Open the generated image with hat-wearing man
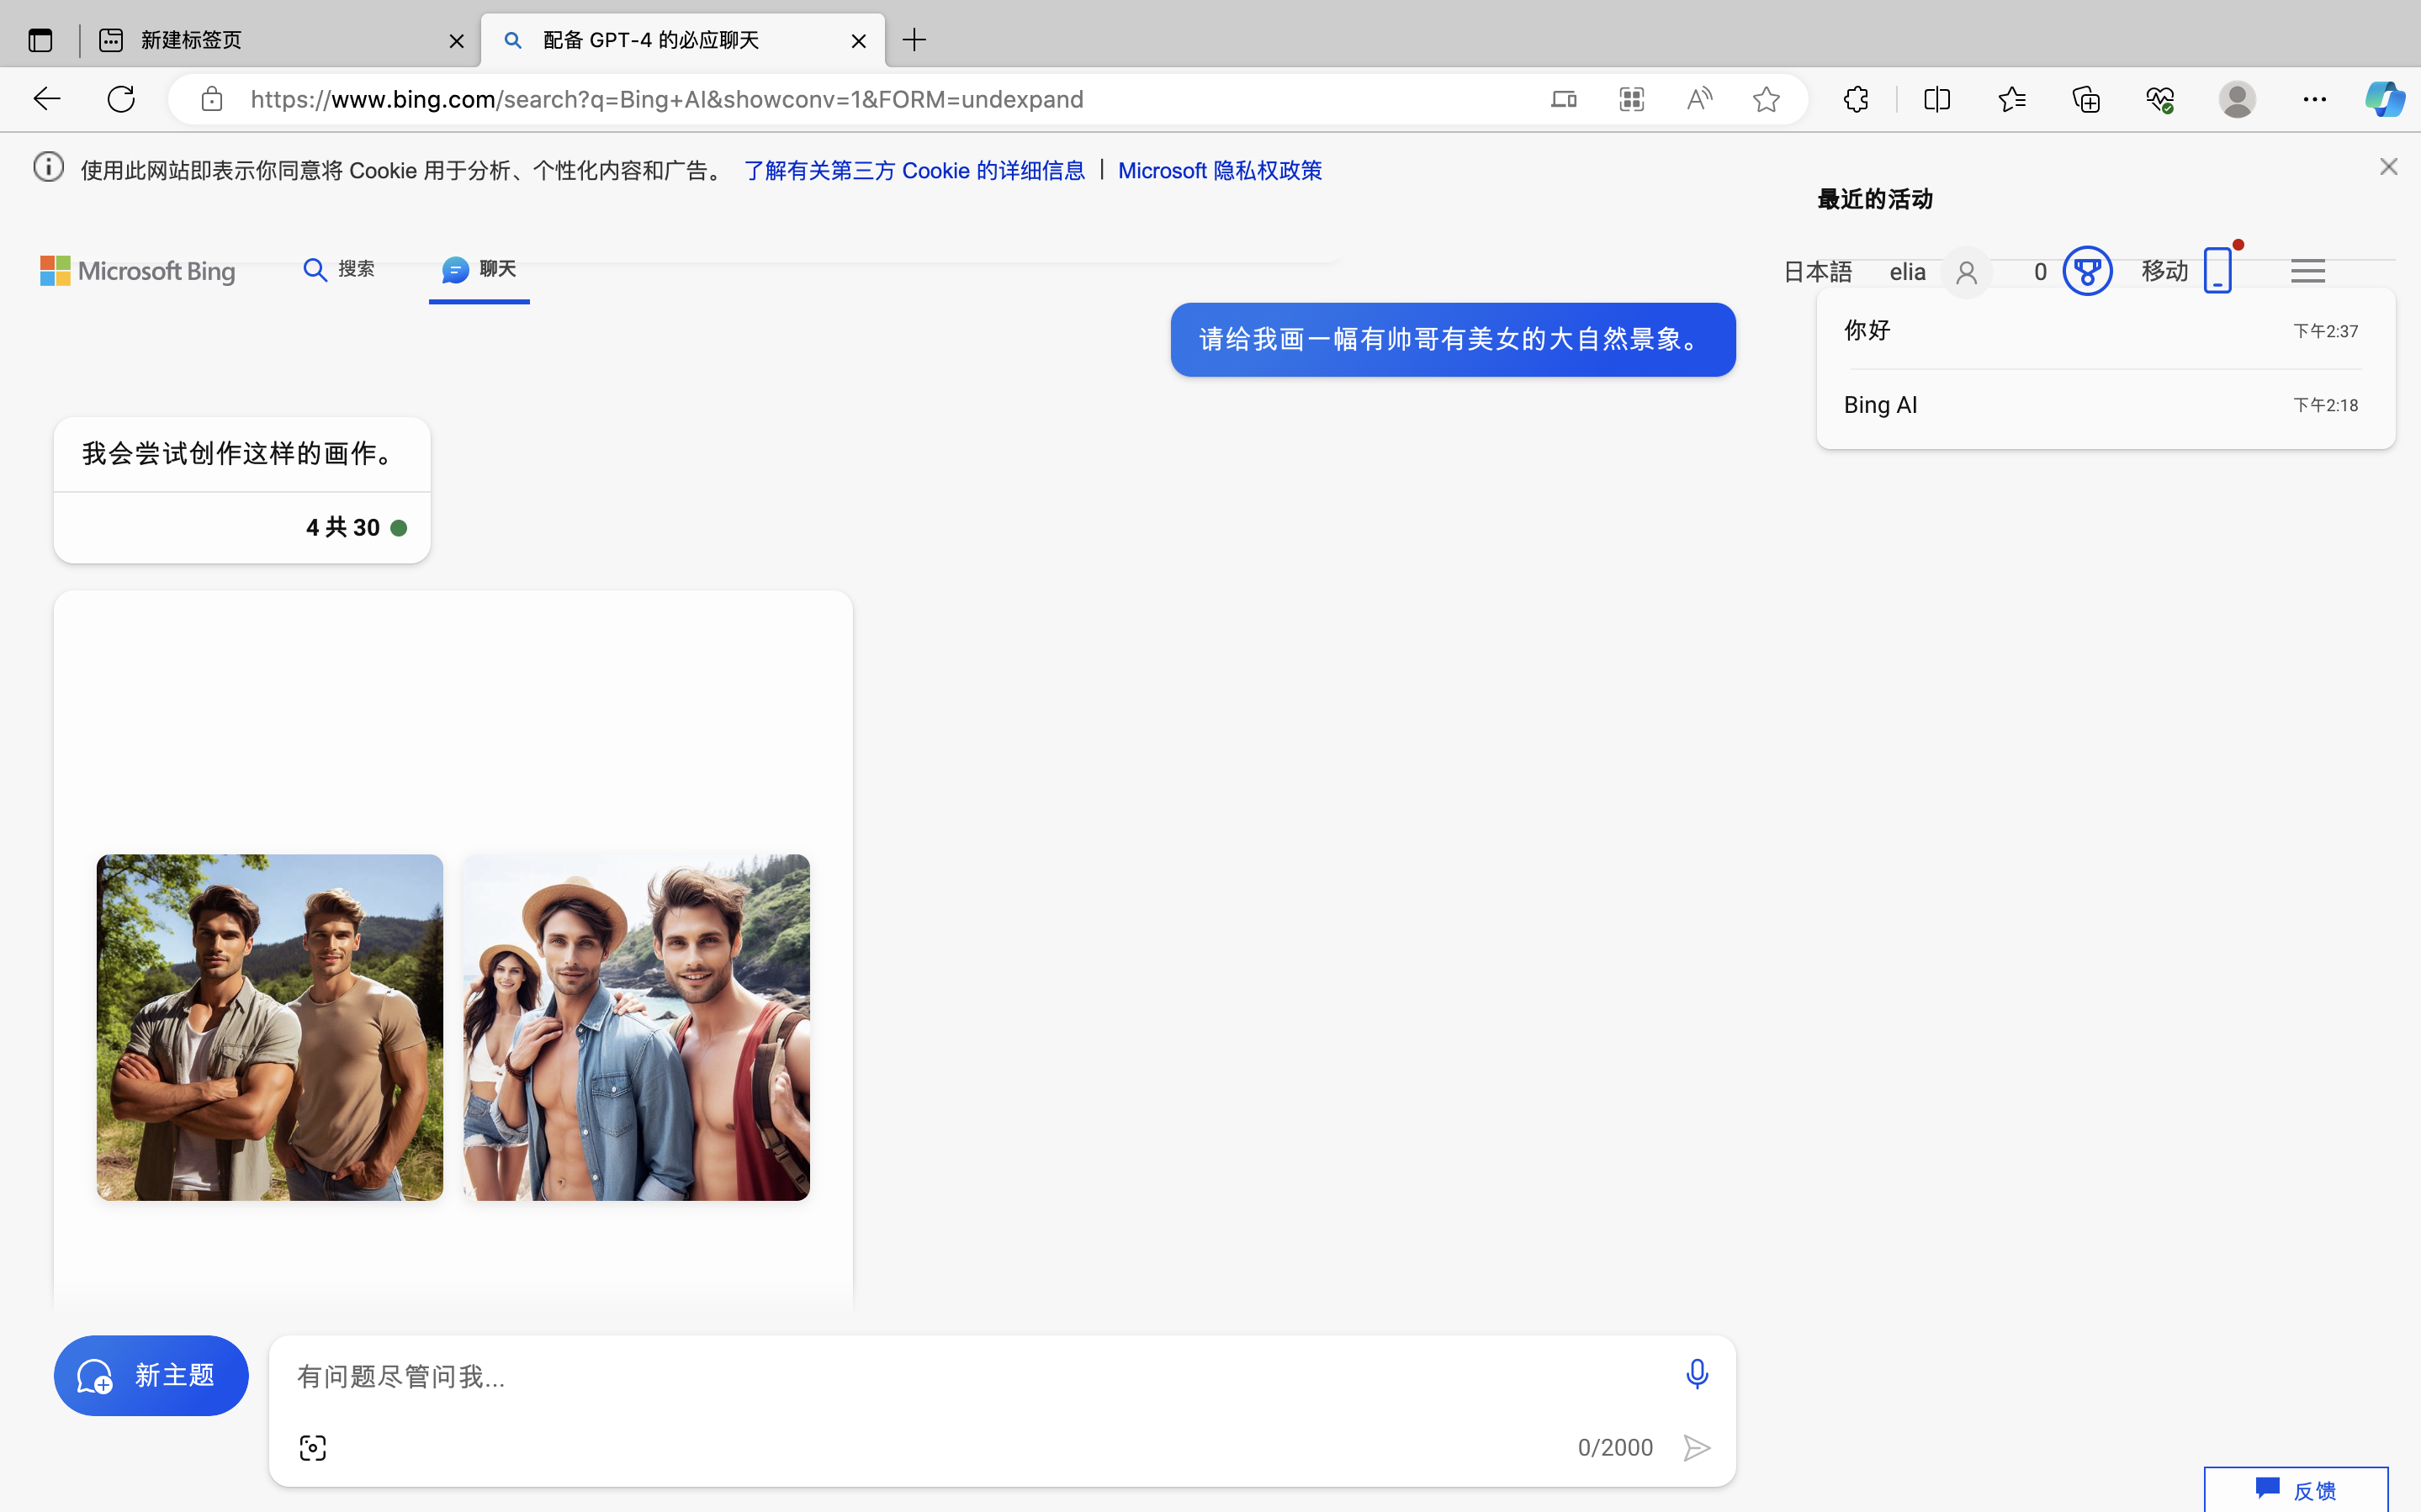The width and height of the screenshot is (2421, 1512). click(x=636, y=1026)
